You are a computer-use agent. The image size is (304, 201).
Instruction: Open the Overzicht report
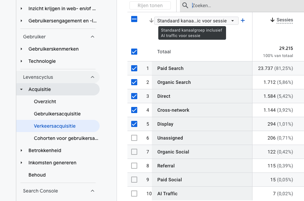point(45,102)
